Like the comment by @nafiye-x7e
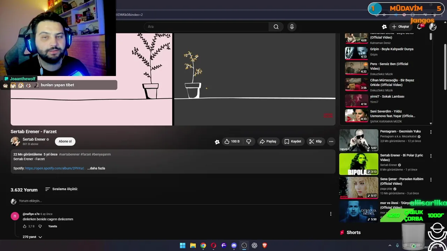447x251 pixels. click(24, 226)
